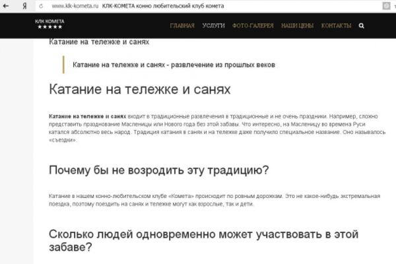Viewport: 396px width, 264px height.
Task: Click bold 'Катание на тележке и санях' in paragraph
Action: click(87, 116)
